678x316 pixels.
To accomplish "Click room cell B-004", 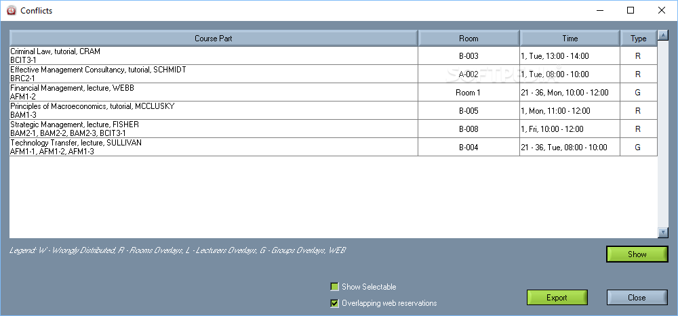I will click(468, 148).
